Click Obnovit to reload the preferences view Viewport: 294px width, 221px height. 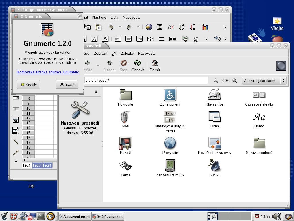[x=138, y=66]
